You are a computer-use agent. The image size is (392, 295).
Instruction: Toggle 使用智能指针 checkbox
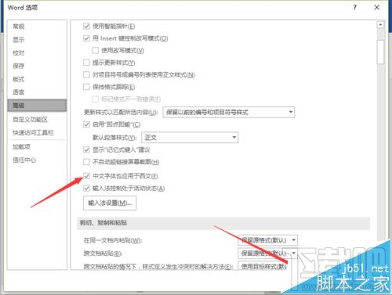pyautogui.click(x=86, y=26)
